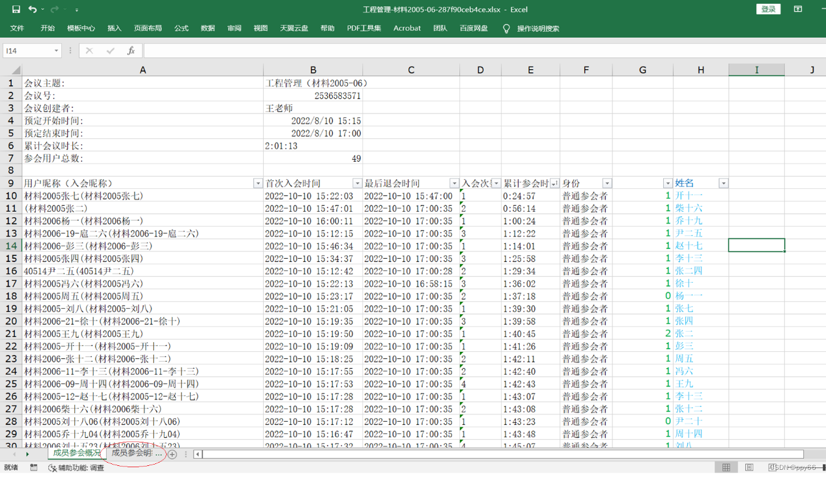This screenshot has width=826, height=477.
Task: Click the Redo arrow icon
Action: pyautogui.click(x=55, y=9)
